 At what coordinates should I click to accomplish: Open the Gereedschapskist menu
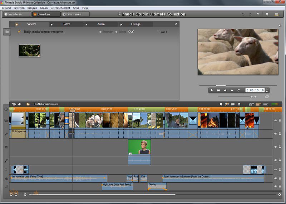pos(60,8)
